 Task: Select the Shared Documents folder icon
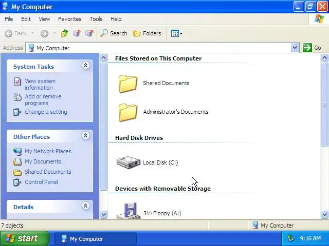[x=128, y=84]
